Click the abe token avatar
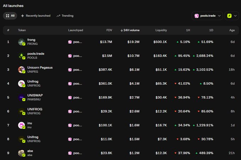Image resolution: width=241 pixels, height=160 pixels. [22, 153]
